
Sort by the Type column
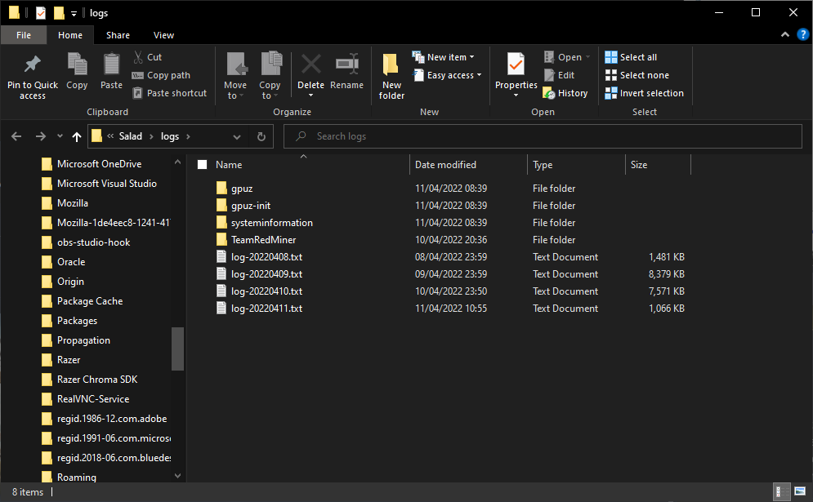(x=576, y=165)
